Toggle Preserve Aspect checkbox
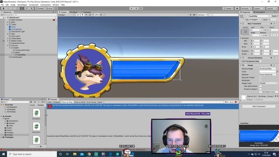 [261, 89]
